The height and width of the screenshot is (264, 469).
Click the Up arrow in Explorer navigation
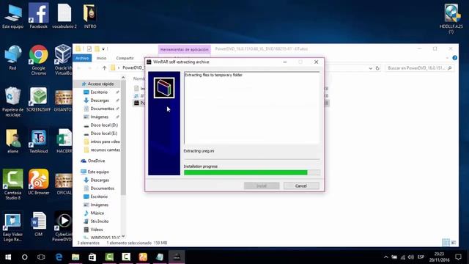(x=104, y=68)
